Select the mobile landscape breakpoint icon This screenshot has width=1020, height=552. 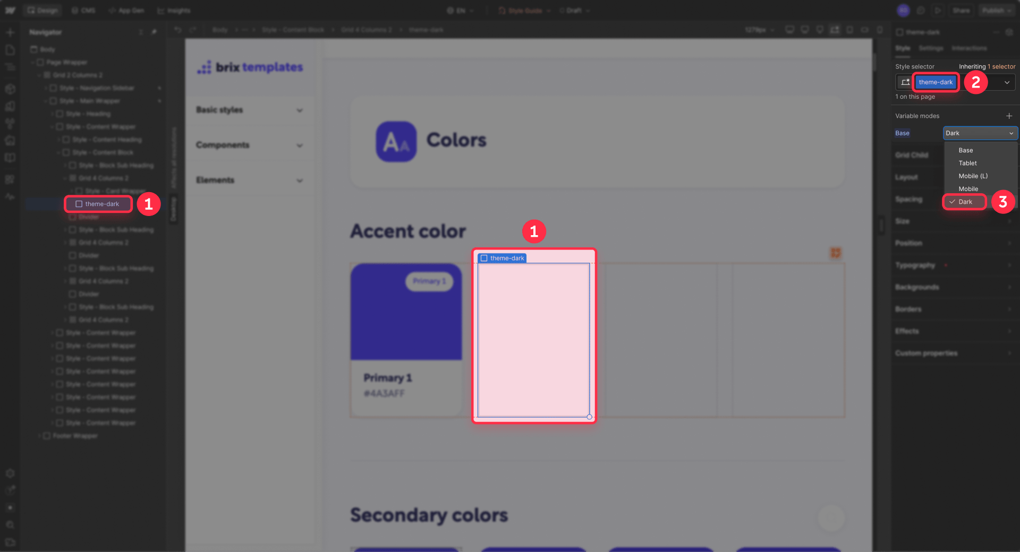[865, 30]
